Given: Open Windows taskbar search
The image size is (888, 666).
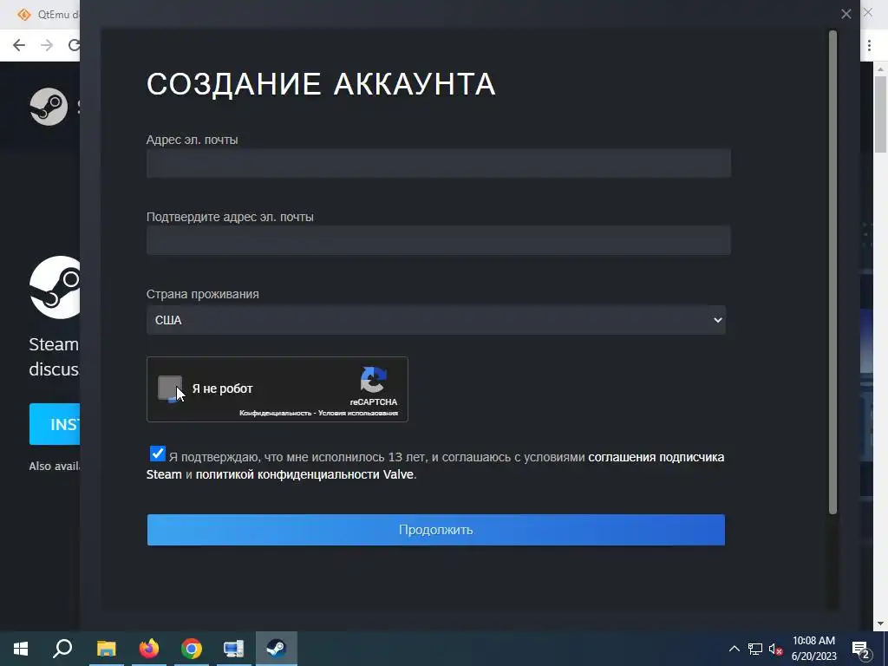Looking at the screenshot, I should [62, 649].
